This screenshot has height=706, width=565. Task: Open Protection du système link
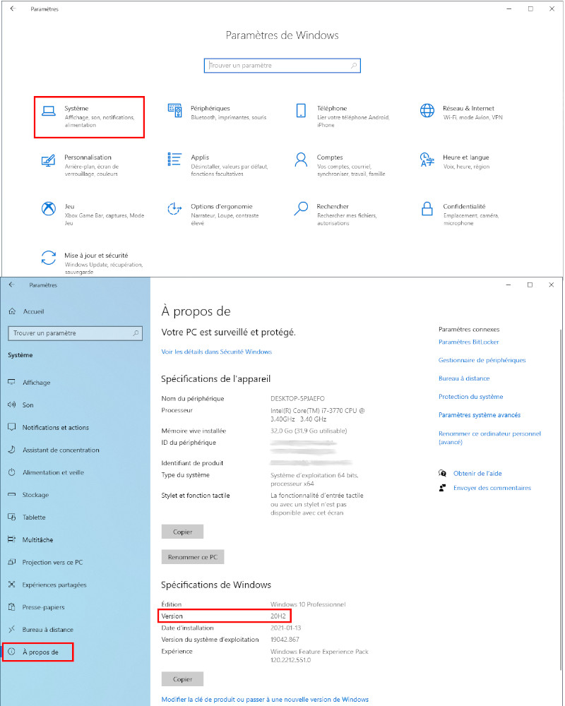pyautogui.click(x=471, y=397)
